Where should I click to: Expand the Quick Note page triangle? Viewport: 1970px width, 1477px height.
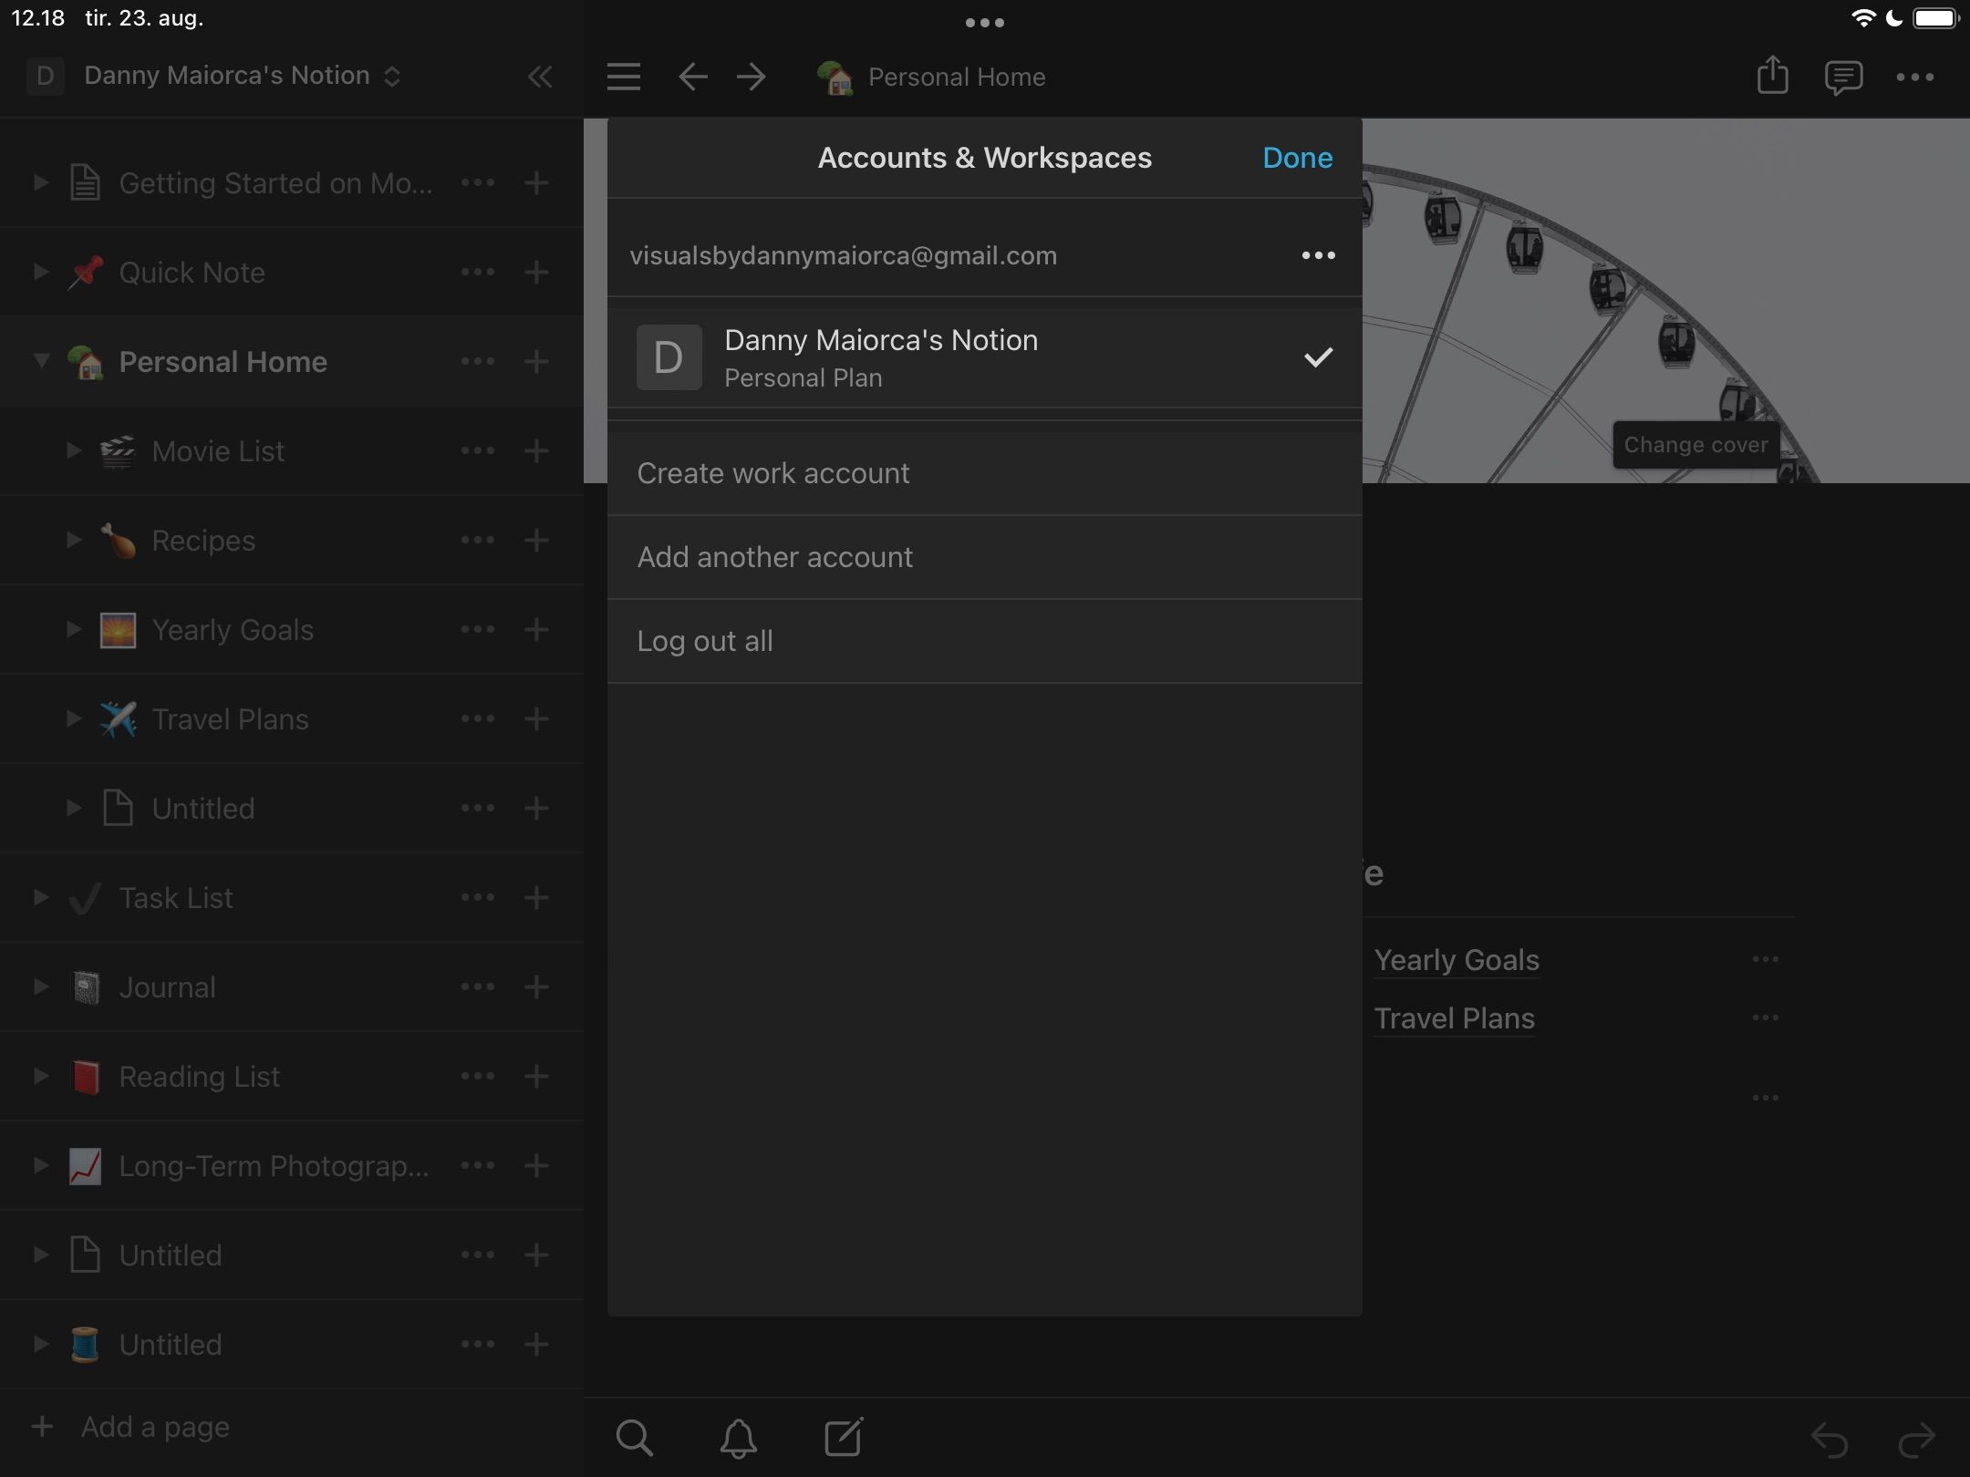[x=41, y=272]
